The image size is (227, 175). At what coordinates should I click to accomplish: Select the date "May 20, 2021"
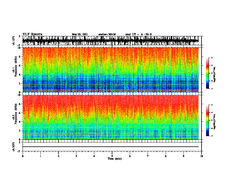(x=80, y=34)
